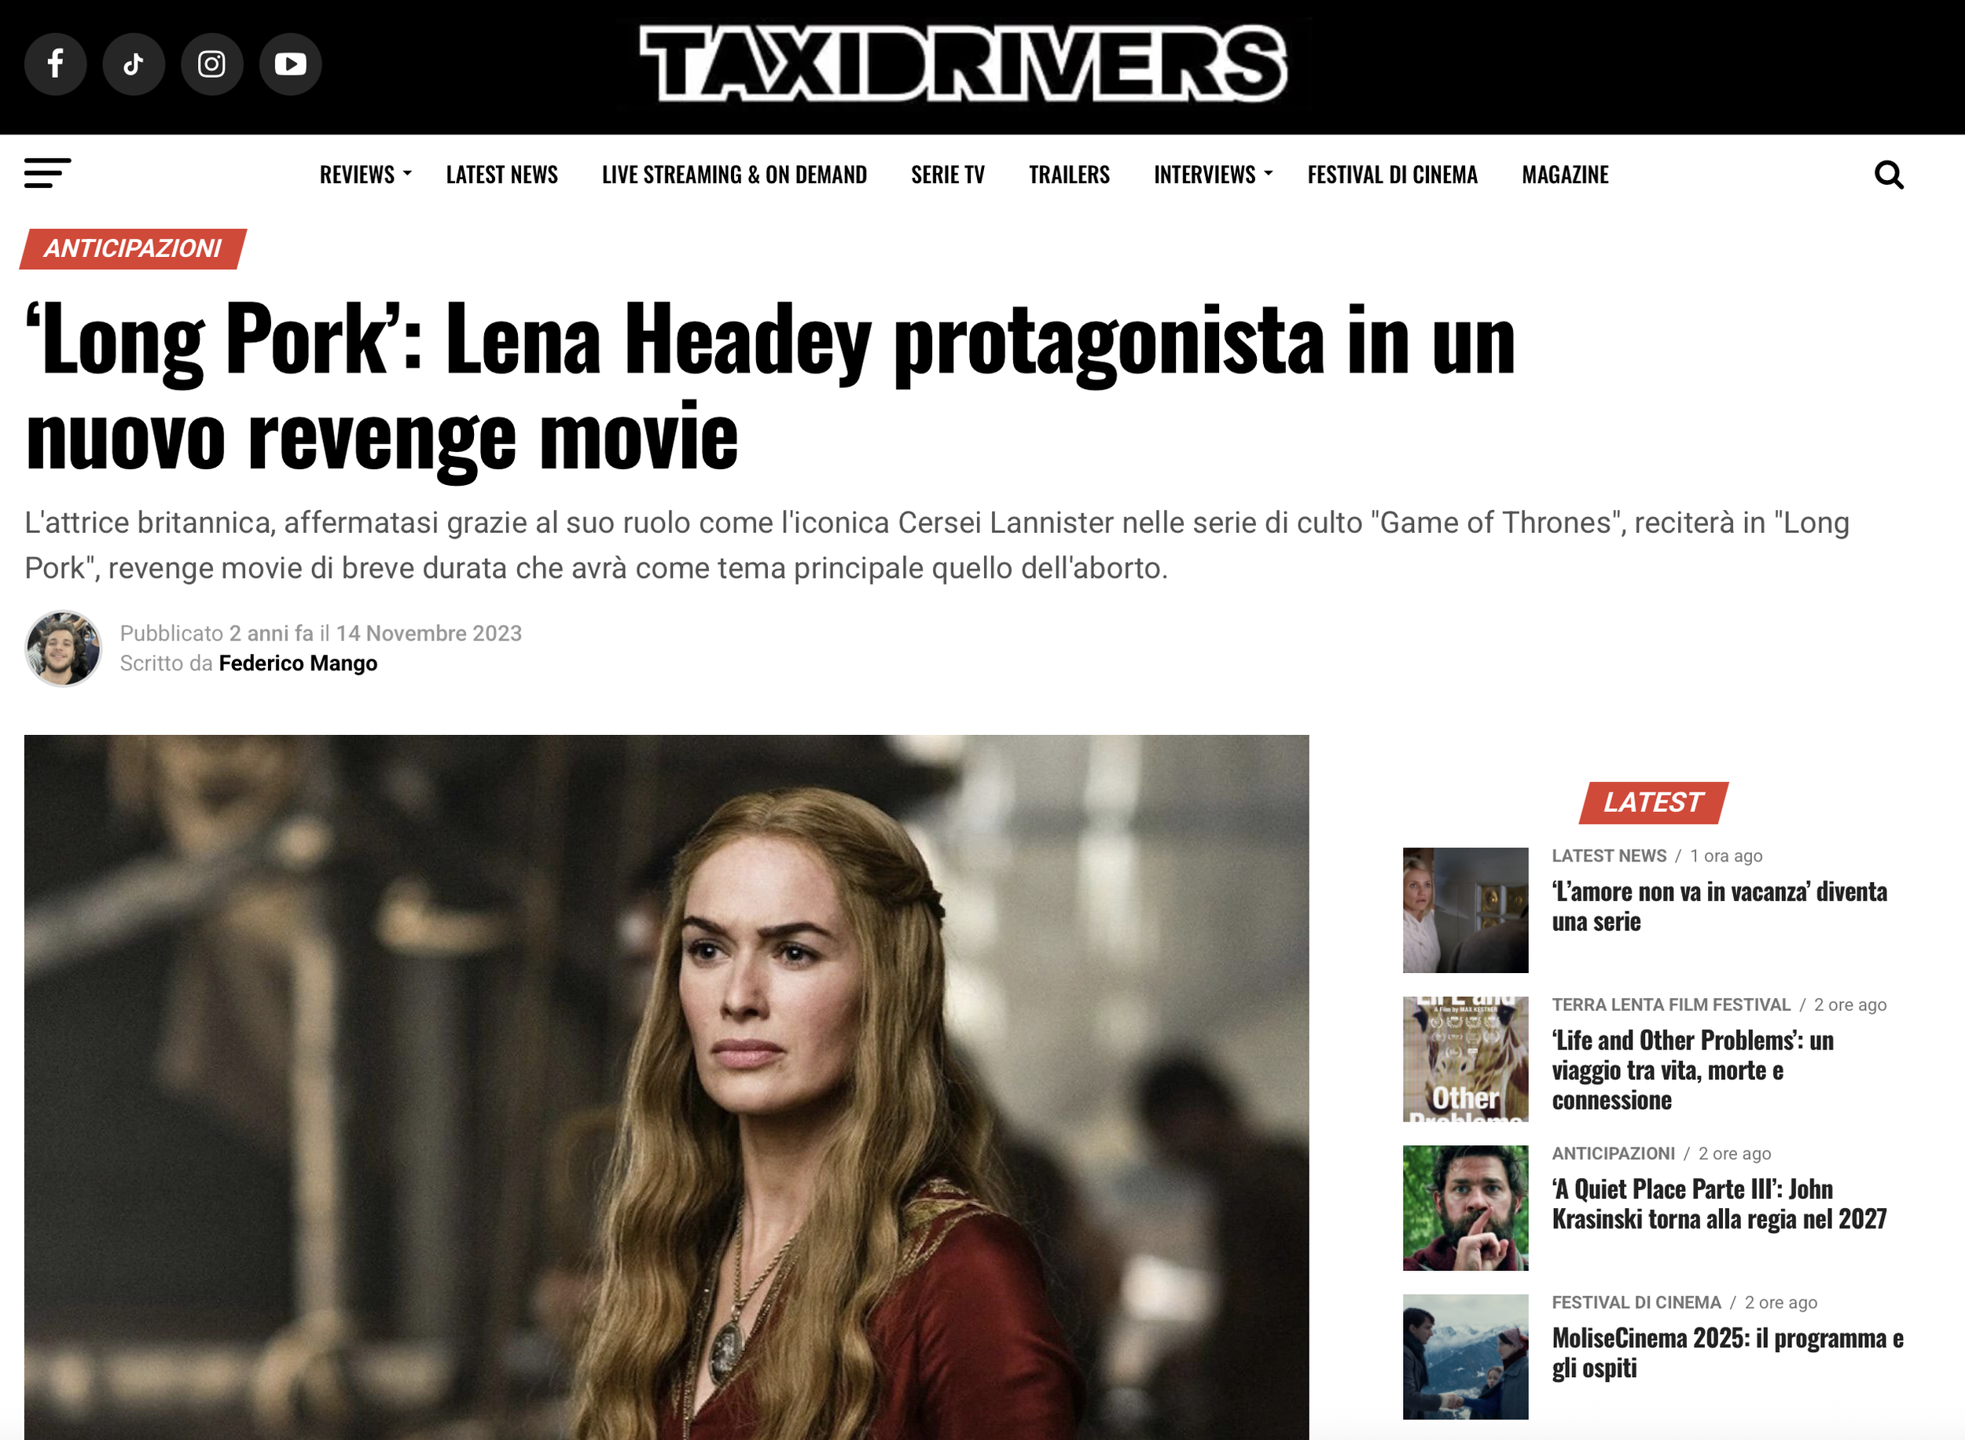Open the Facebook social icon
Viewport: 1965px width, 1440px height.
tap(56, 64)
